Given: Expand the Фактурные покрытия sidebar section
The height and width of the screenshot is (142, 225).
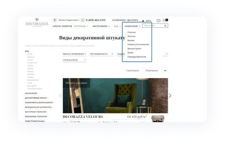Looking at the screenshot, I should [x=37, y=112].
